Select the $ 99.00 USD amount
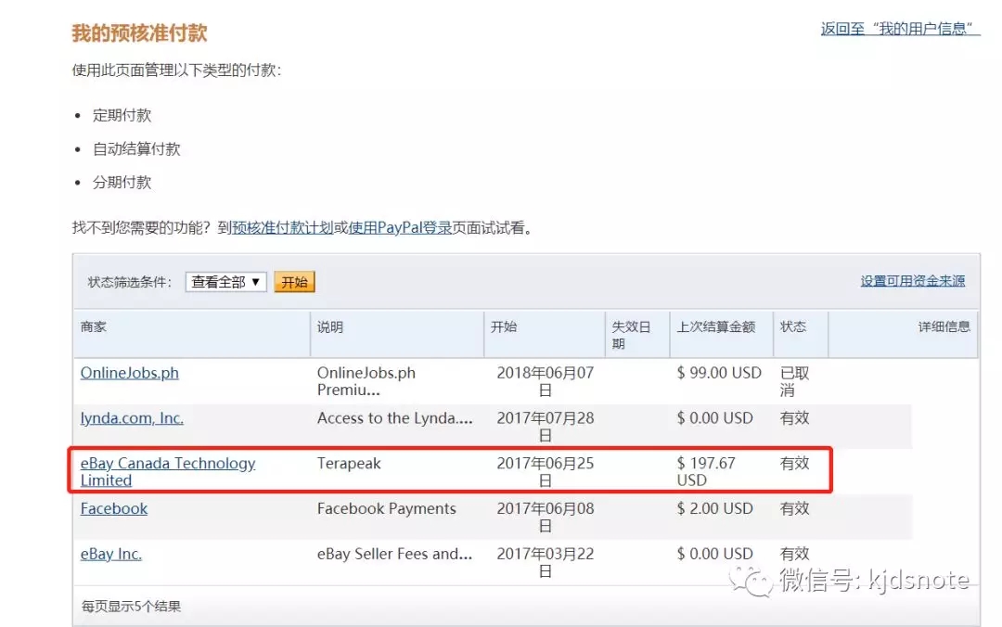 click(x=719, y=373)
